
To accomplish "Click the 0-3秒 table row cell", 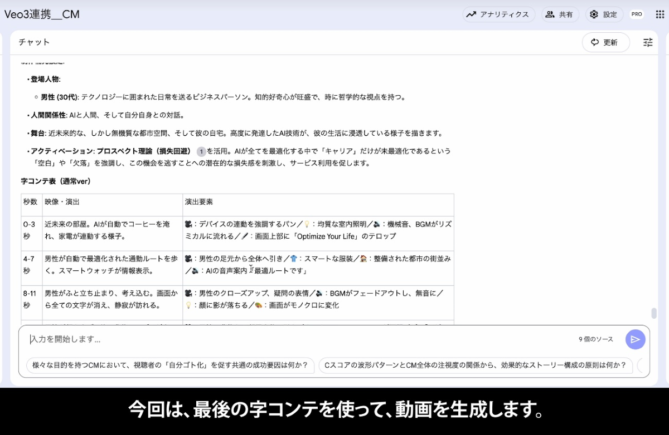I will pyautogui.click(x=31, y=230).
